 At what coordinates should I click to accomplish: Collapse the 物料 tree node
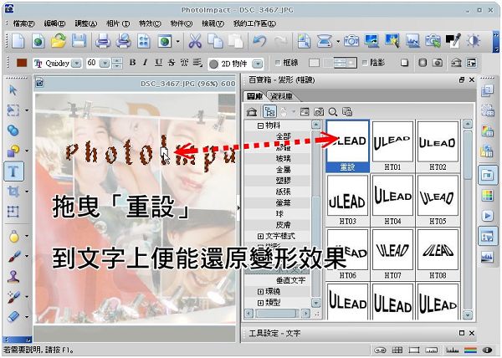(260, 125)
